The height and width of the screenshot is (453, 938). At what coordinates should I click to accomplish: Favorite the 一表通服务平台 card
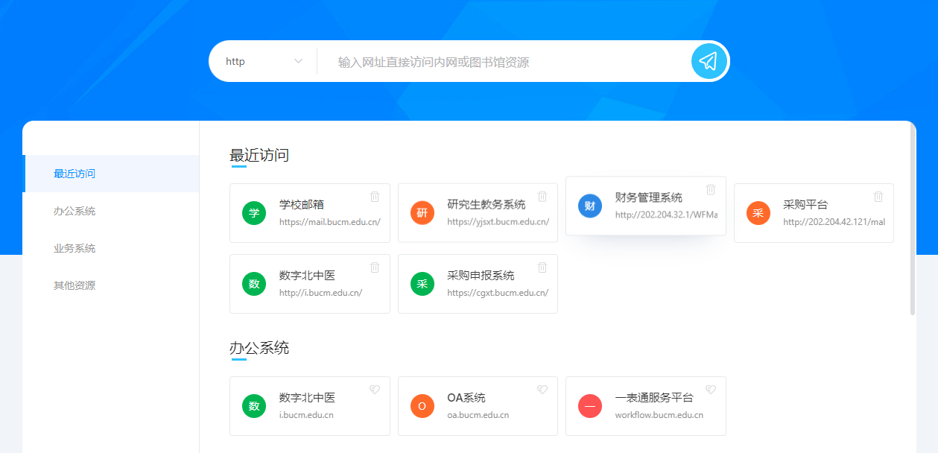coord(711,390)
